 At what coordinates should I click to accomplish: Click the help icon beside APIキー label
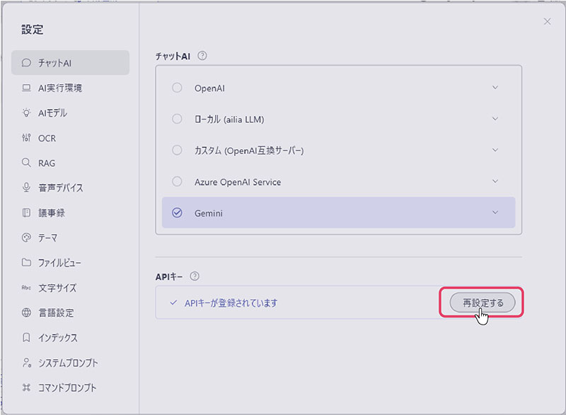tap(195, 276)
